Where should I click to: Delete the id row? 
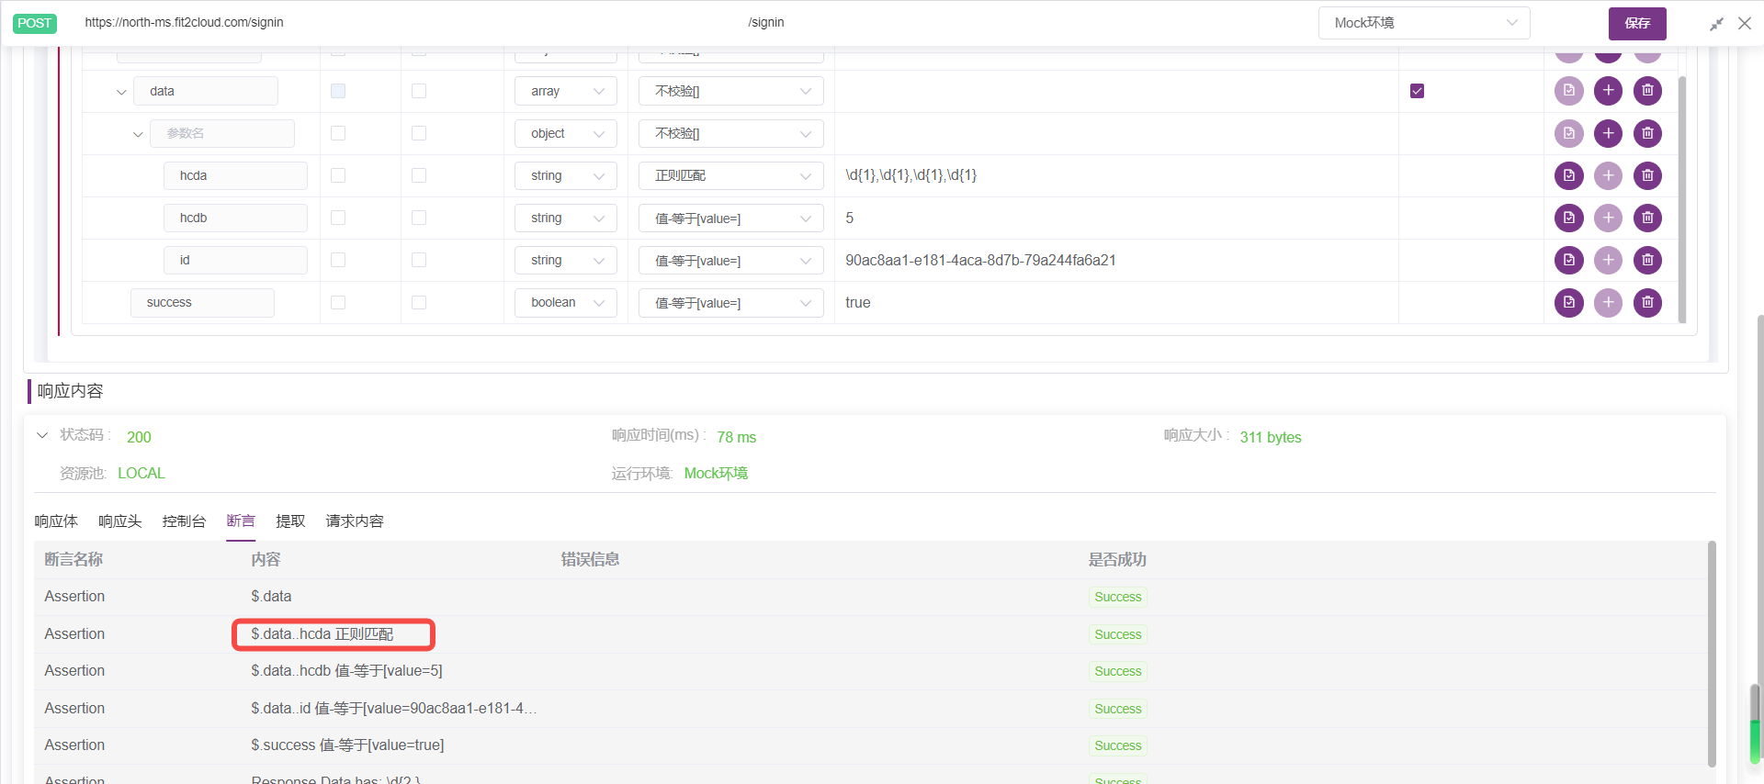pos(1647,260)
